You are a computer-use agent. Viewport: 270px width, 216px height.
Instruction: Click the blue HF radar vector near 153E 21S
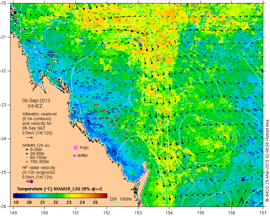pos(139,43)
